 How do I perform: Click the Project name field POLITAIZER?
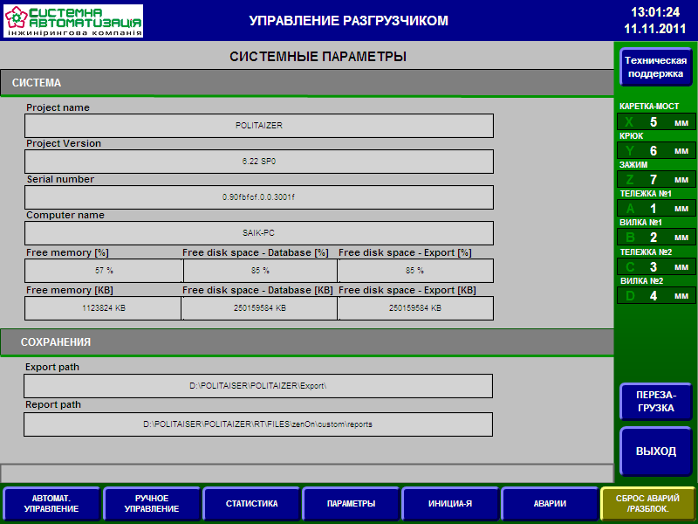[259, 126]
